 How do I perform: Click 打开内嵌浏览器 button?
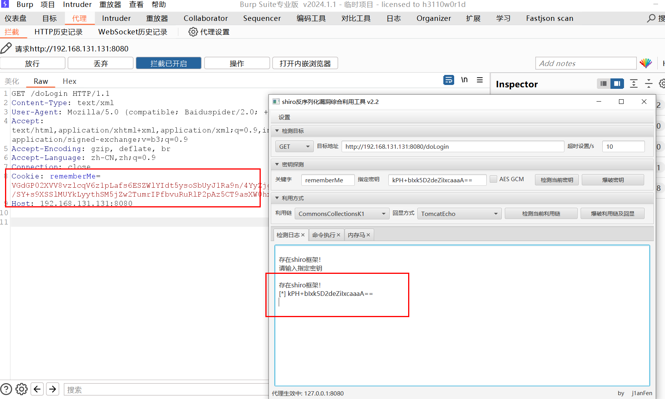tap(305, 63)
